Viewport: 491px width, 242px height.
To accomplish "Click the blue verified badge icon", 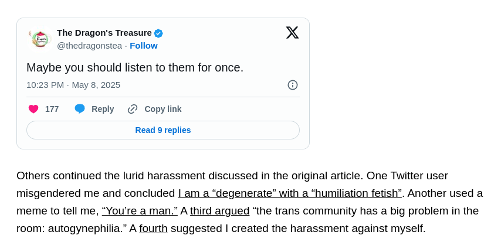I will coord(158,33).
